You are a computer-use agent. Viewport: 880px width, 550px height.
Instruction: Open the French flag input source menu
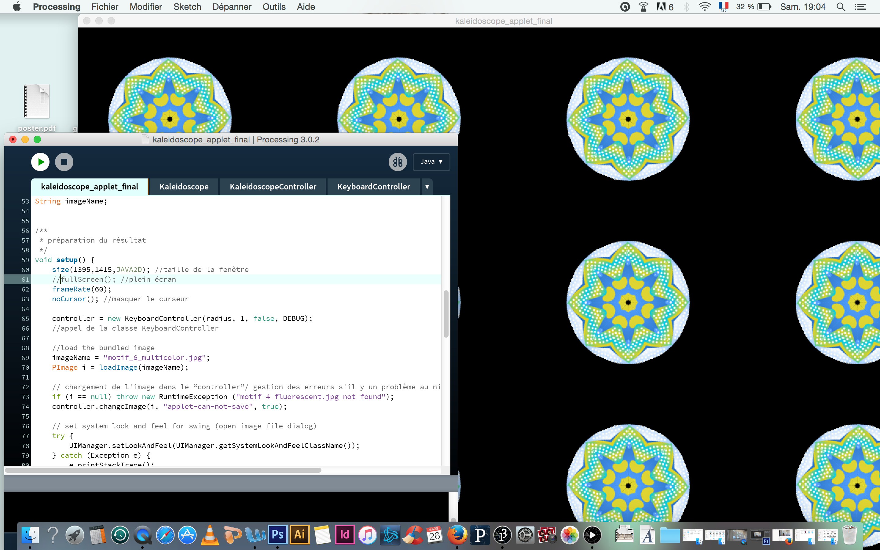pos(723,6)
